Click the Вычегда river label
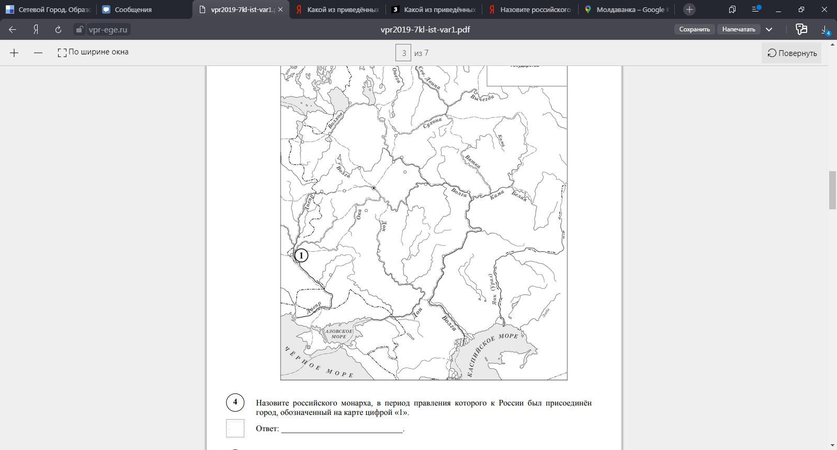The width and height of the screenshot is (837, 450). [x=482, y=97]
